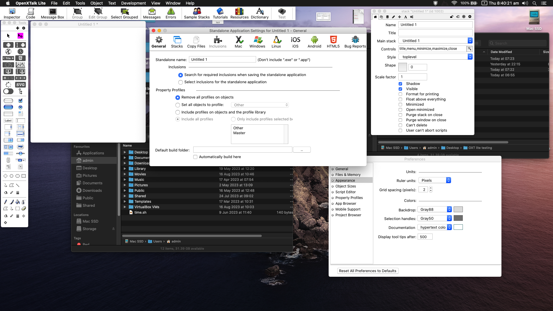Click the Documentation color swatch
Screen dimensions: 553x311
click(x=458, y=227)
